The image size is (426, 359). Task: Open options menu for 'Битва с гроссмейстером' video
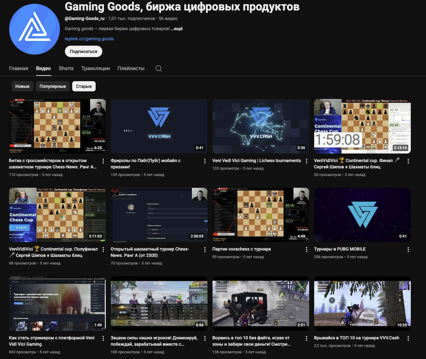point(103,161)
